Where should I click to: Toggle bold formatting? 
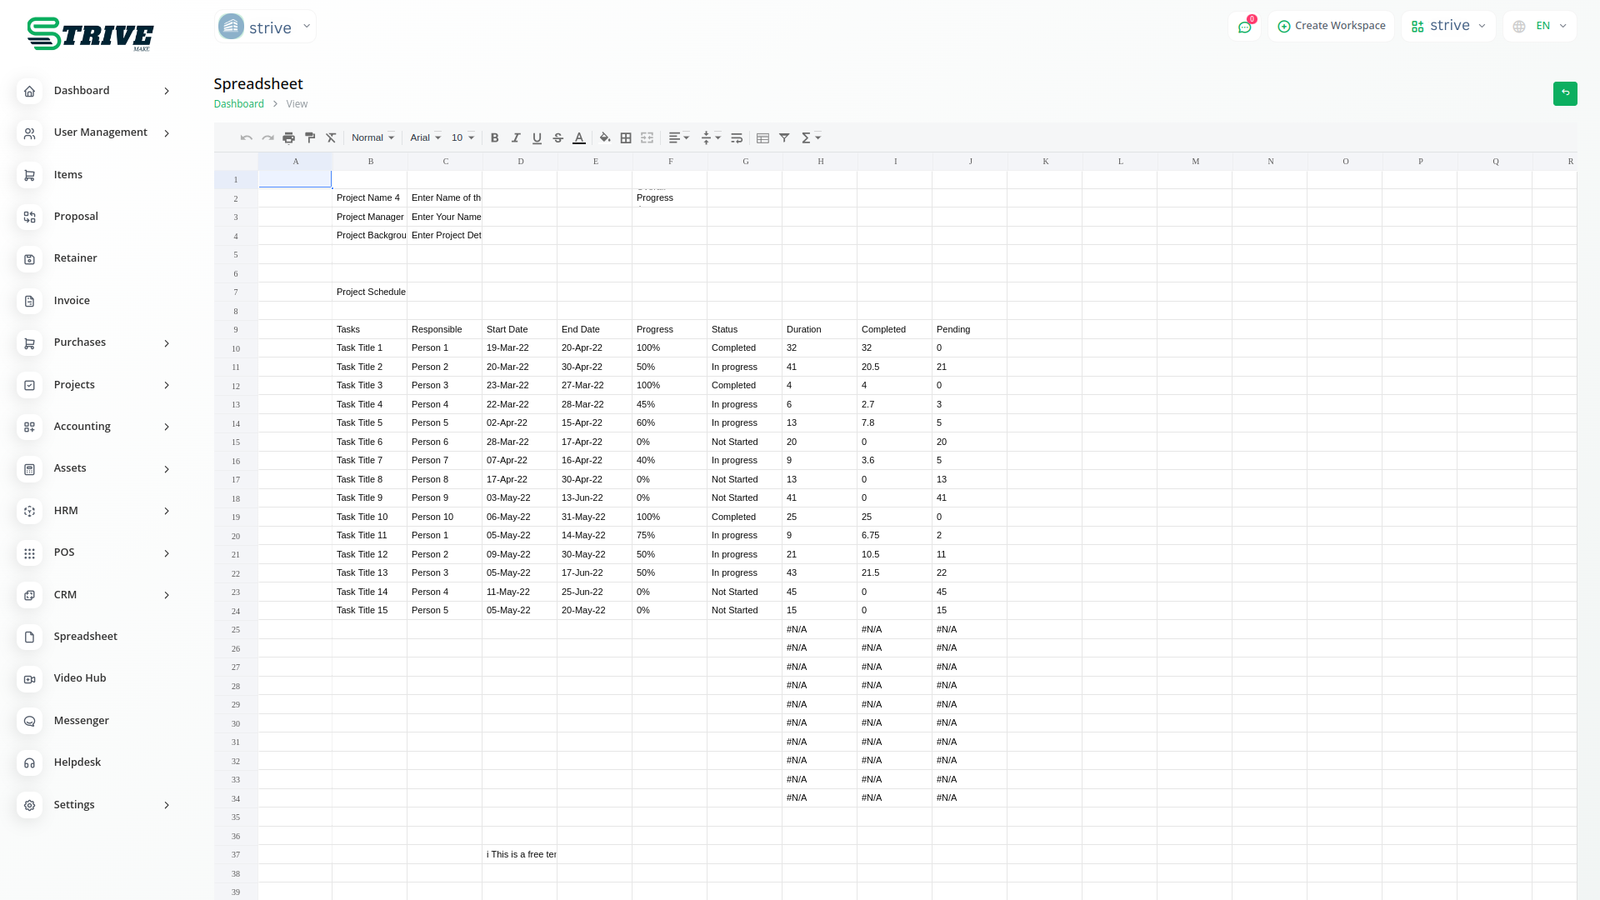pos(494,138)
